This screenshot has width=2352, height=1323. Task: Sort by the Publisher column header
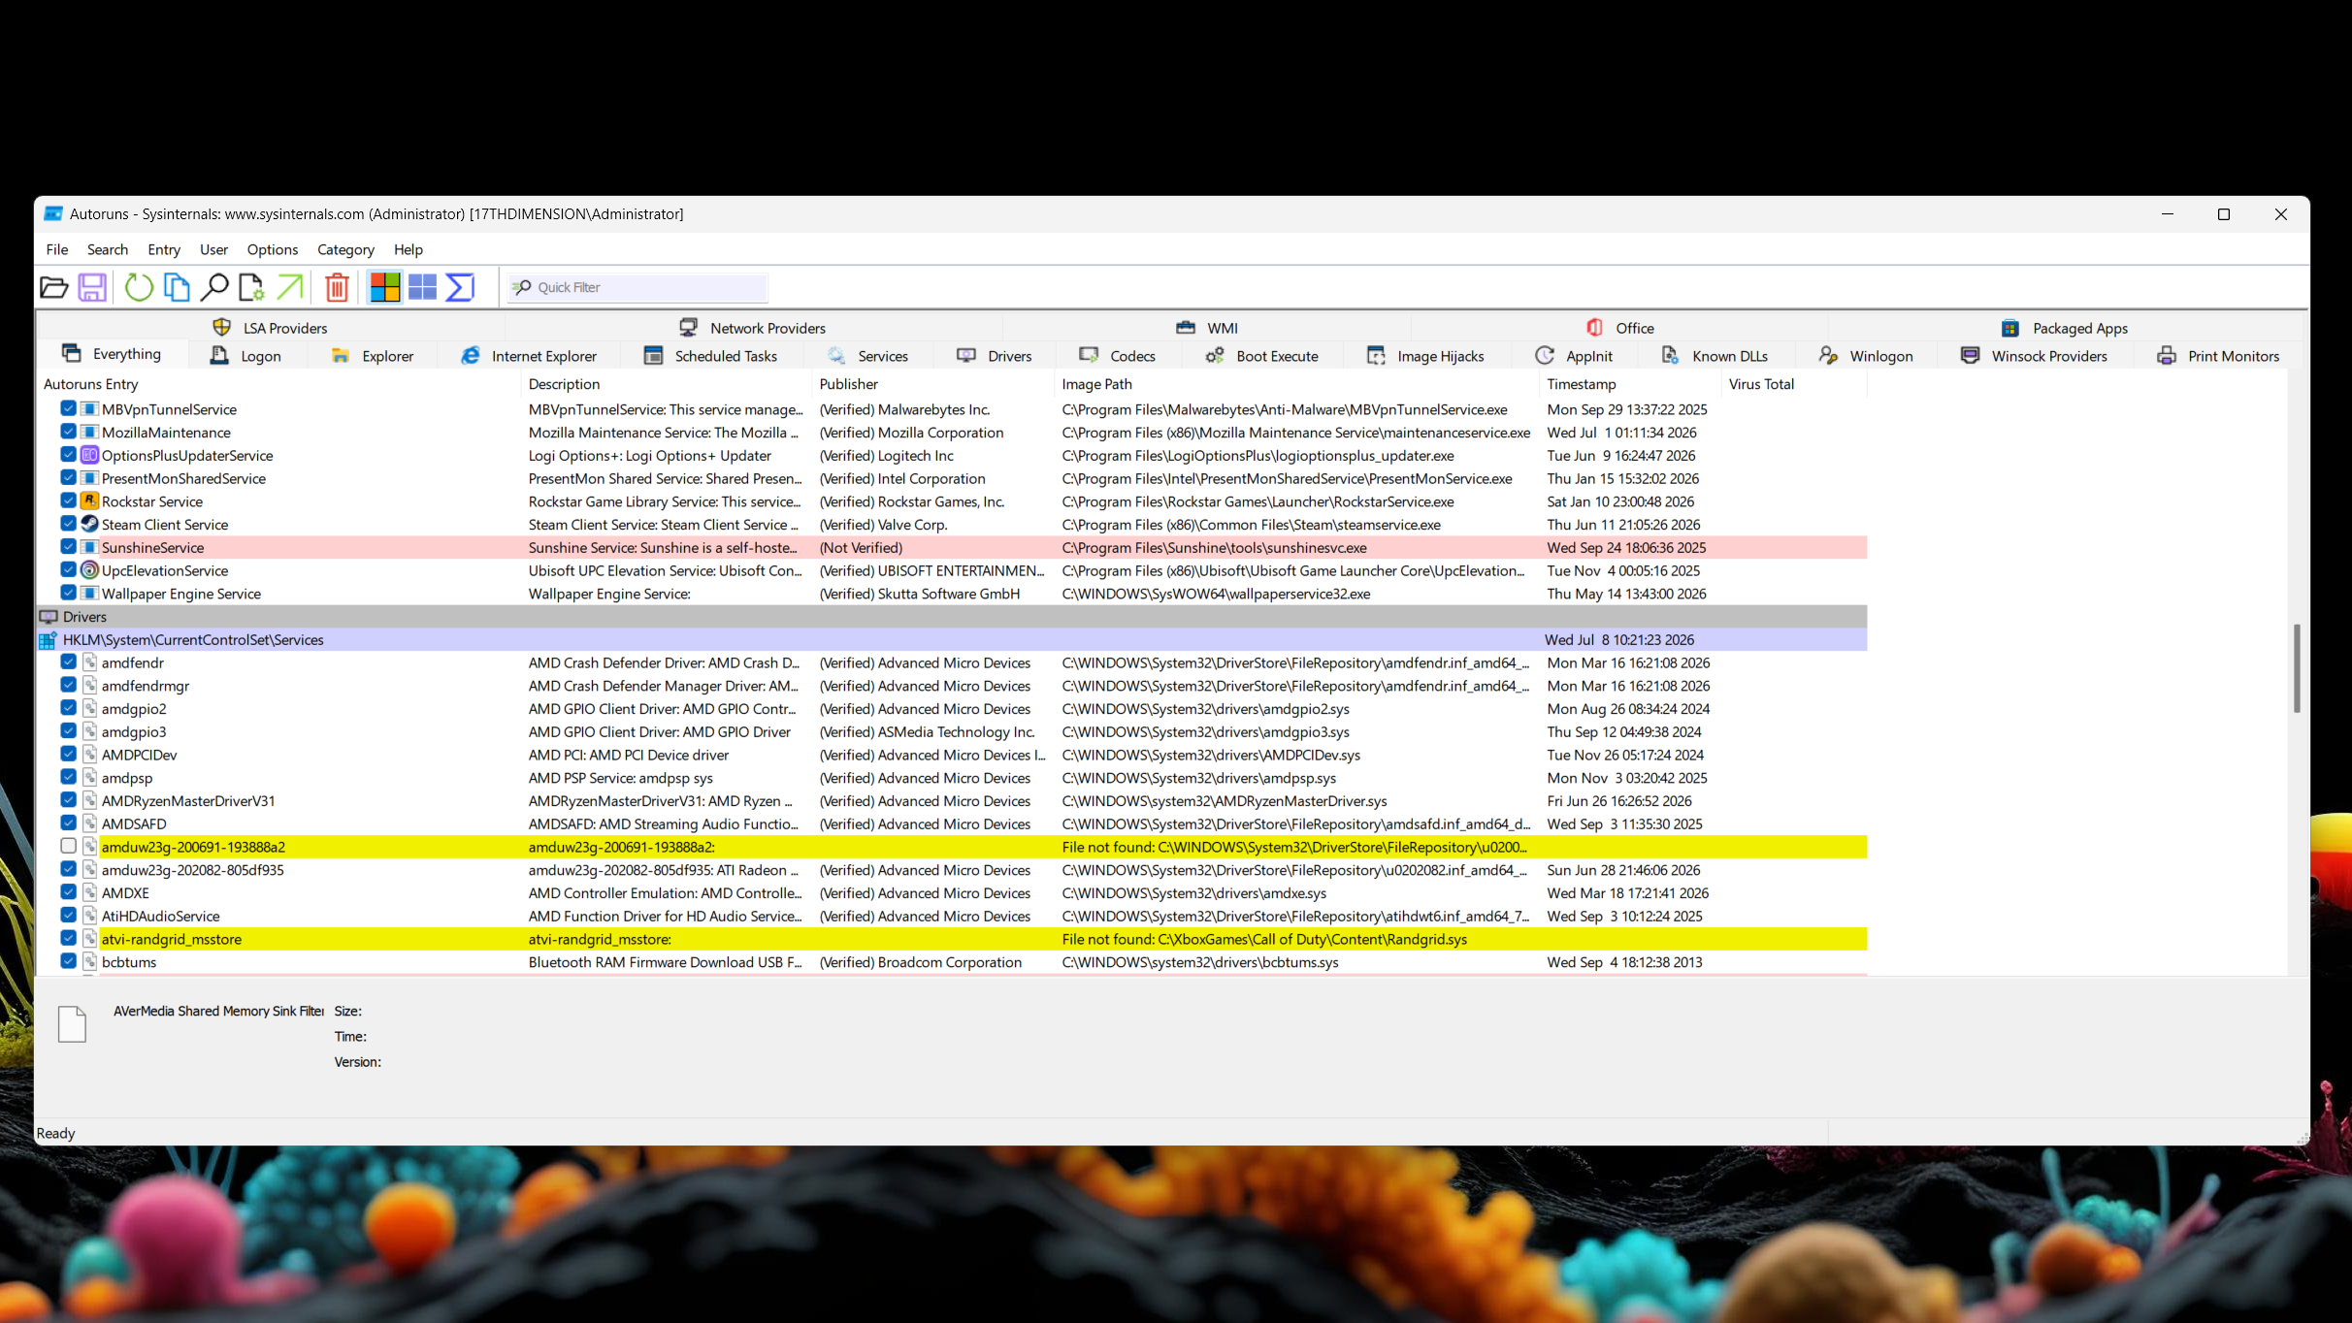pyautogui.click(x=932, y=384)
